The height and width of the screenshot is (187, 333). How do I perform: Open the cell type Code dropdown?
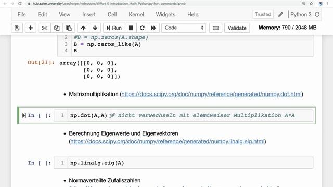tap(184, 28)
